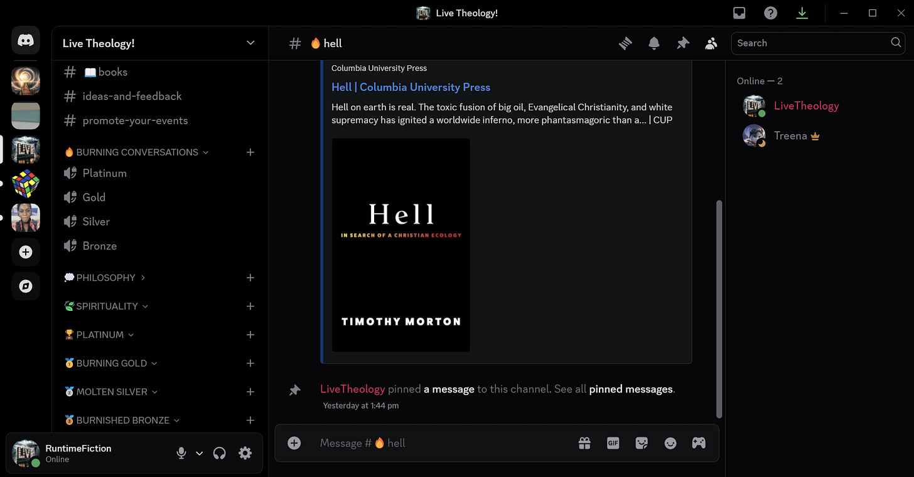This screenshot has height=477, width=914.
Task: Click the search magnifier icon
Action: pos(896,43)
